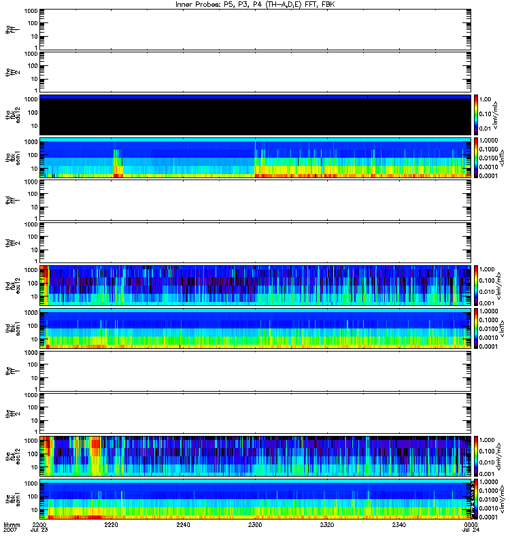
Task: Click the tha fbk scm1 axis label
Action: click(12, 158)
